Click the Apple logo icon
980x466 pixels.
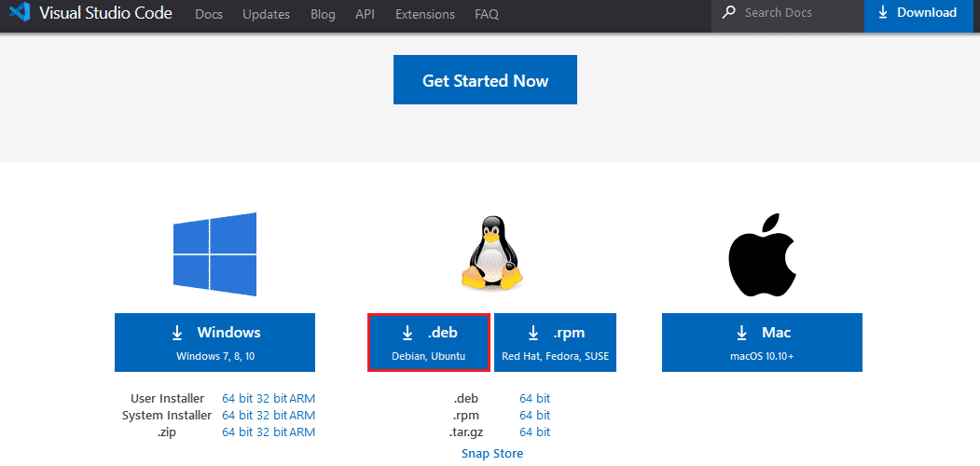click(x=762, y=251)
